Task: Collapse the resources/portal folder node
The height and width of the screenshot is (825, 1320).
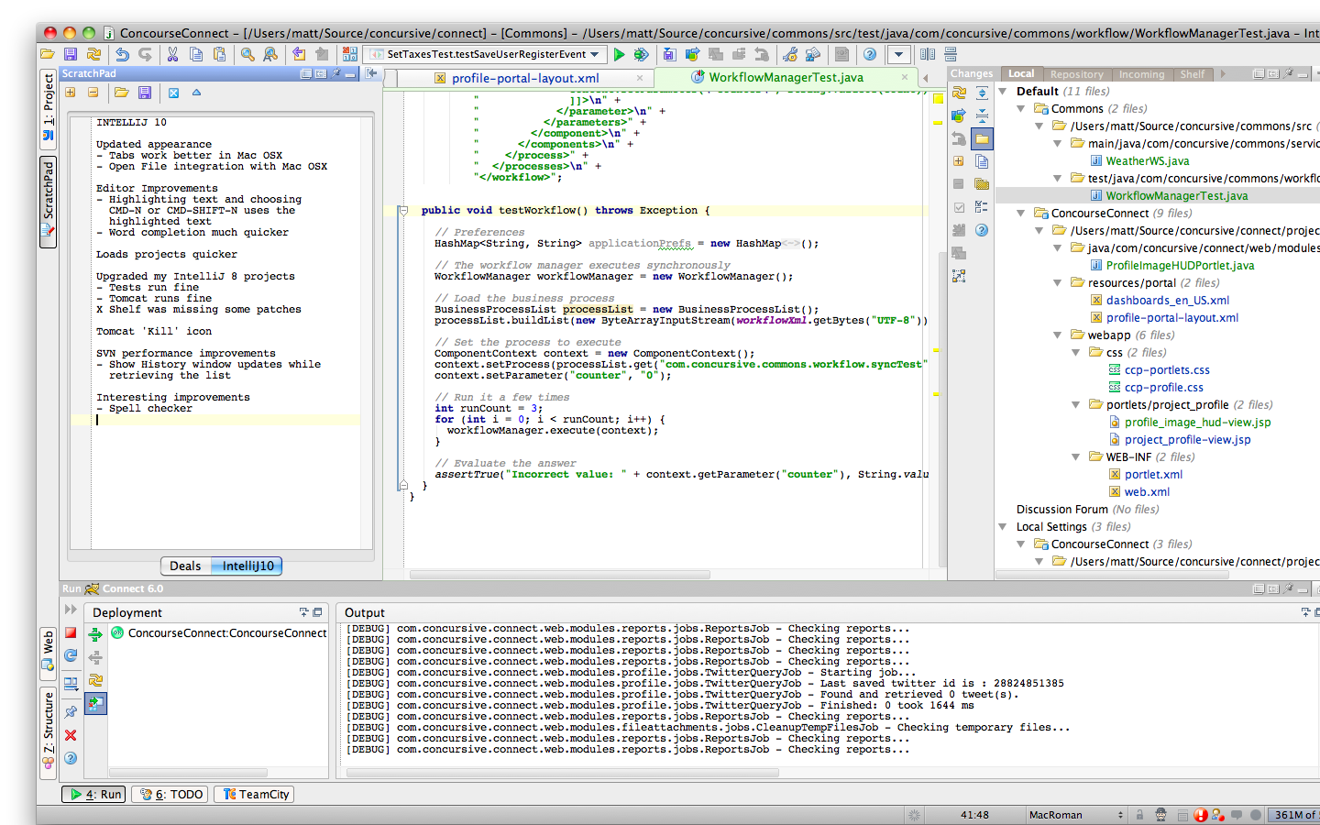Action: pos(1058,283)
